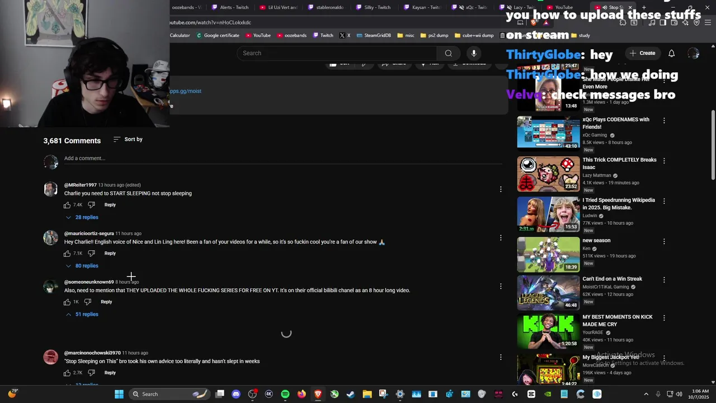Open the Windows Start menu
This screenshot has height=403, width=716.
pos(119,394)
